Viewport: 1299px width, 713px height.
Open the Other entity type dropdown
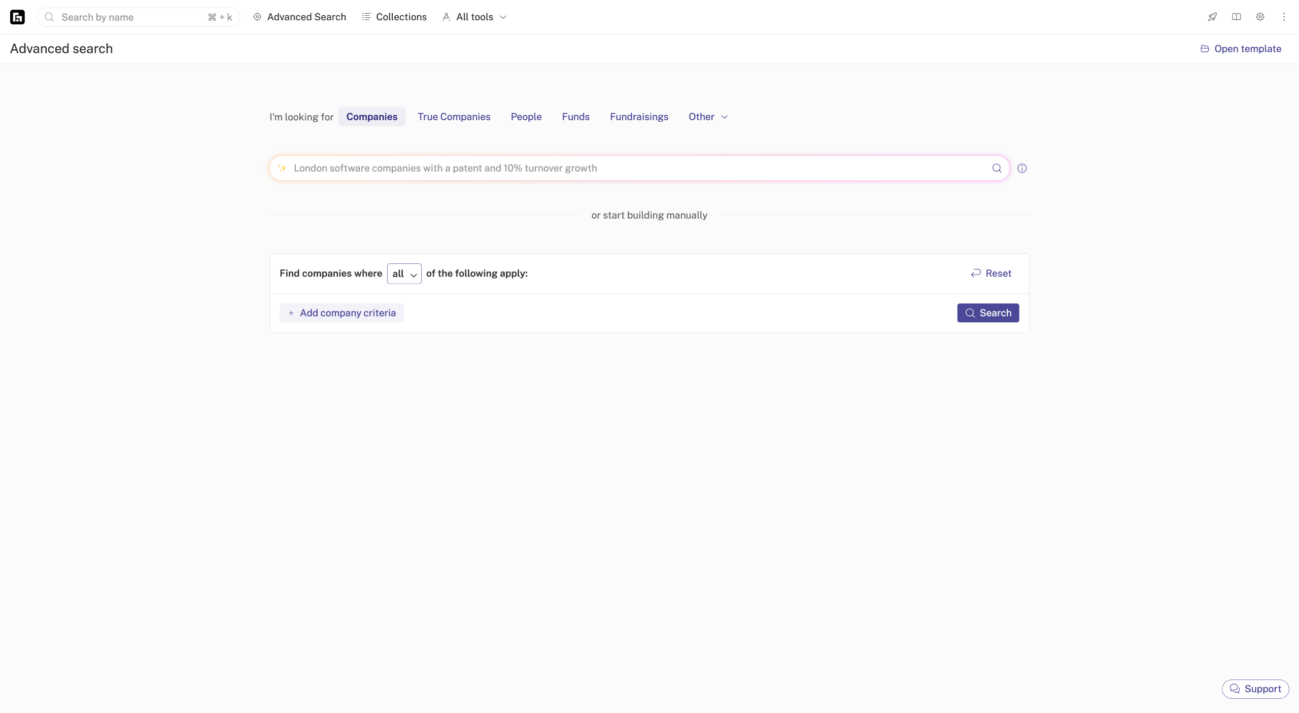coord(708,117)
